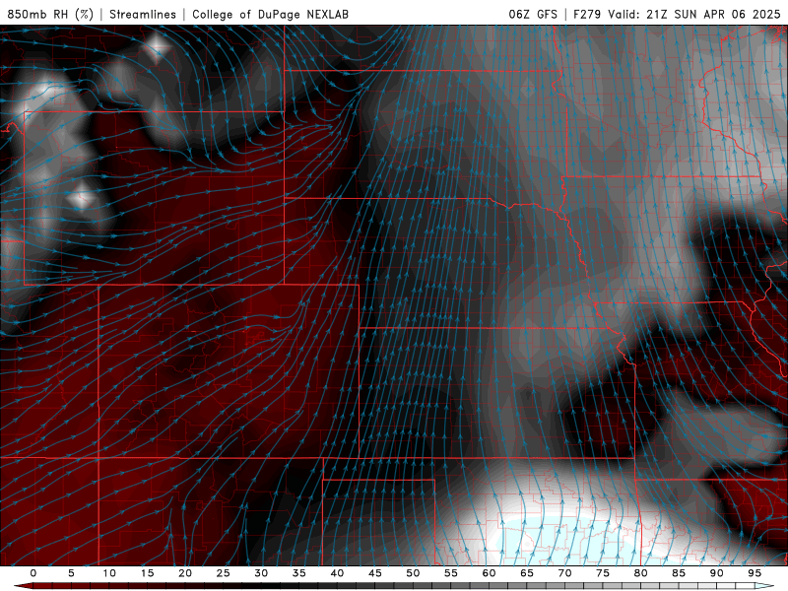Click the '06Z GFS' model run label
The height and width of the screenshot is (591, 788).
point(533,15)
